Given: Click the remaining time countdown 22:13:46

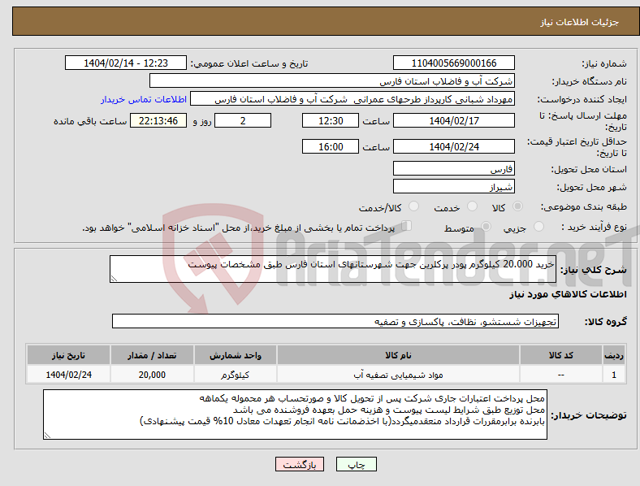Looking at the screenshot, I should coord(158,120).
